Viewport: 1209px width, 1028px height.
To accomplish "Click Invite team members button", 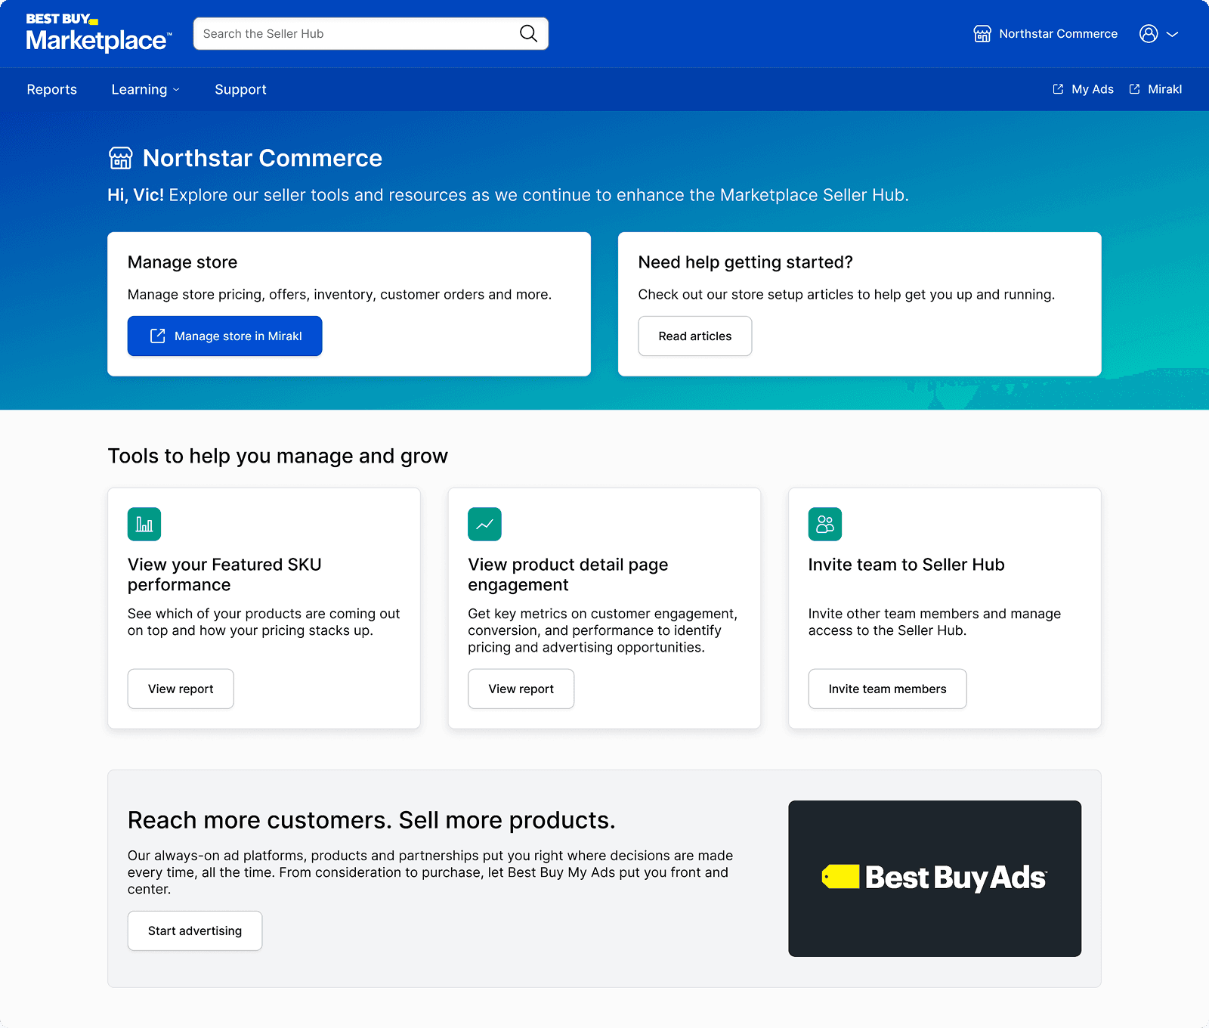I will click(888, 689).
